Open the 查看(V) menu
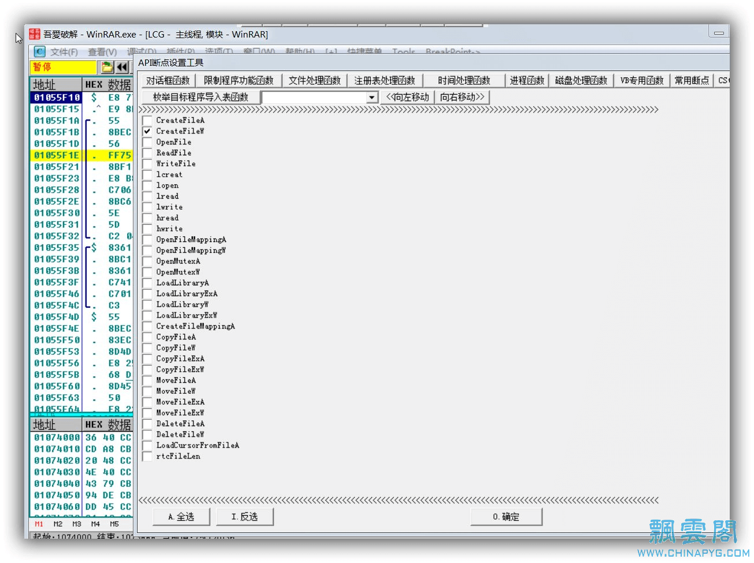The height and width of the screenshot is (563, 754). coord(102,52)
